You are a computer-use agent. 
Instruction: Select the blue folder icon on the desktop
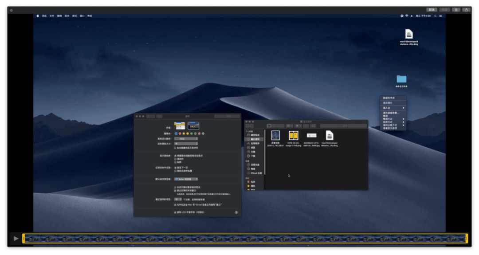tap(401, 79)
